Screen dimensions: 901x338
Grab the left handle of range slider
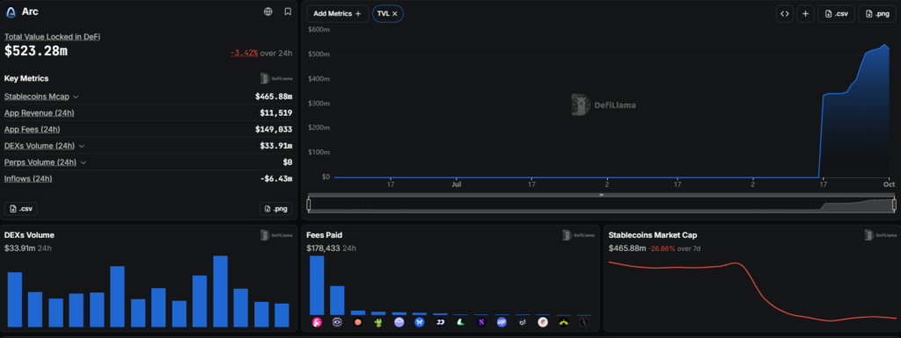click(x=309, y=205)
